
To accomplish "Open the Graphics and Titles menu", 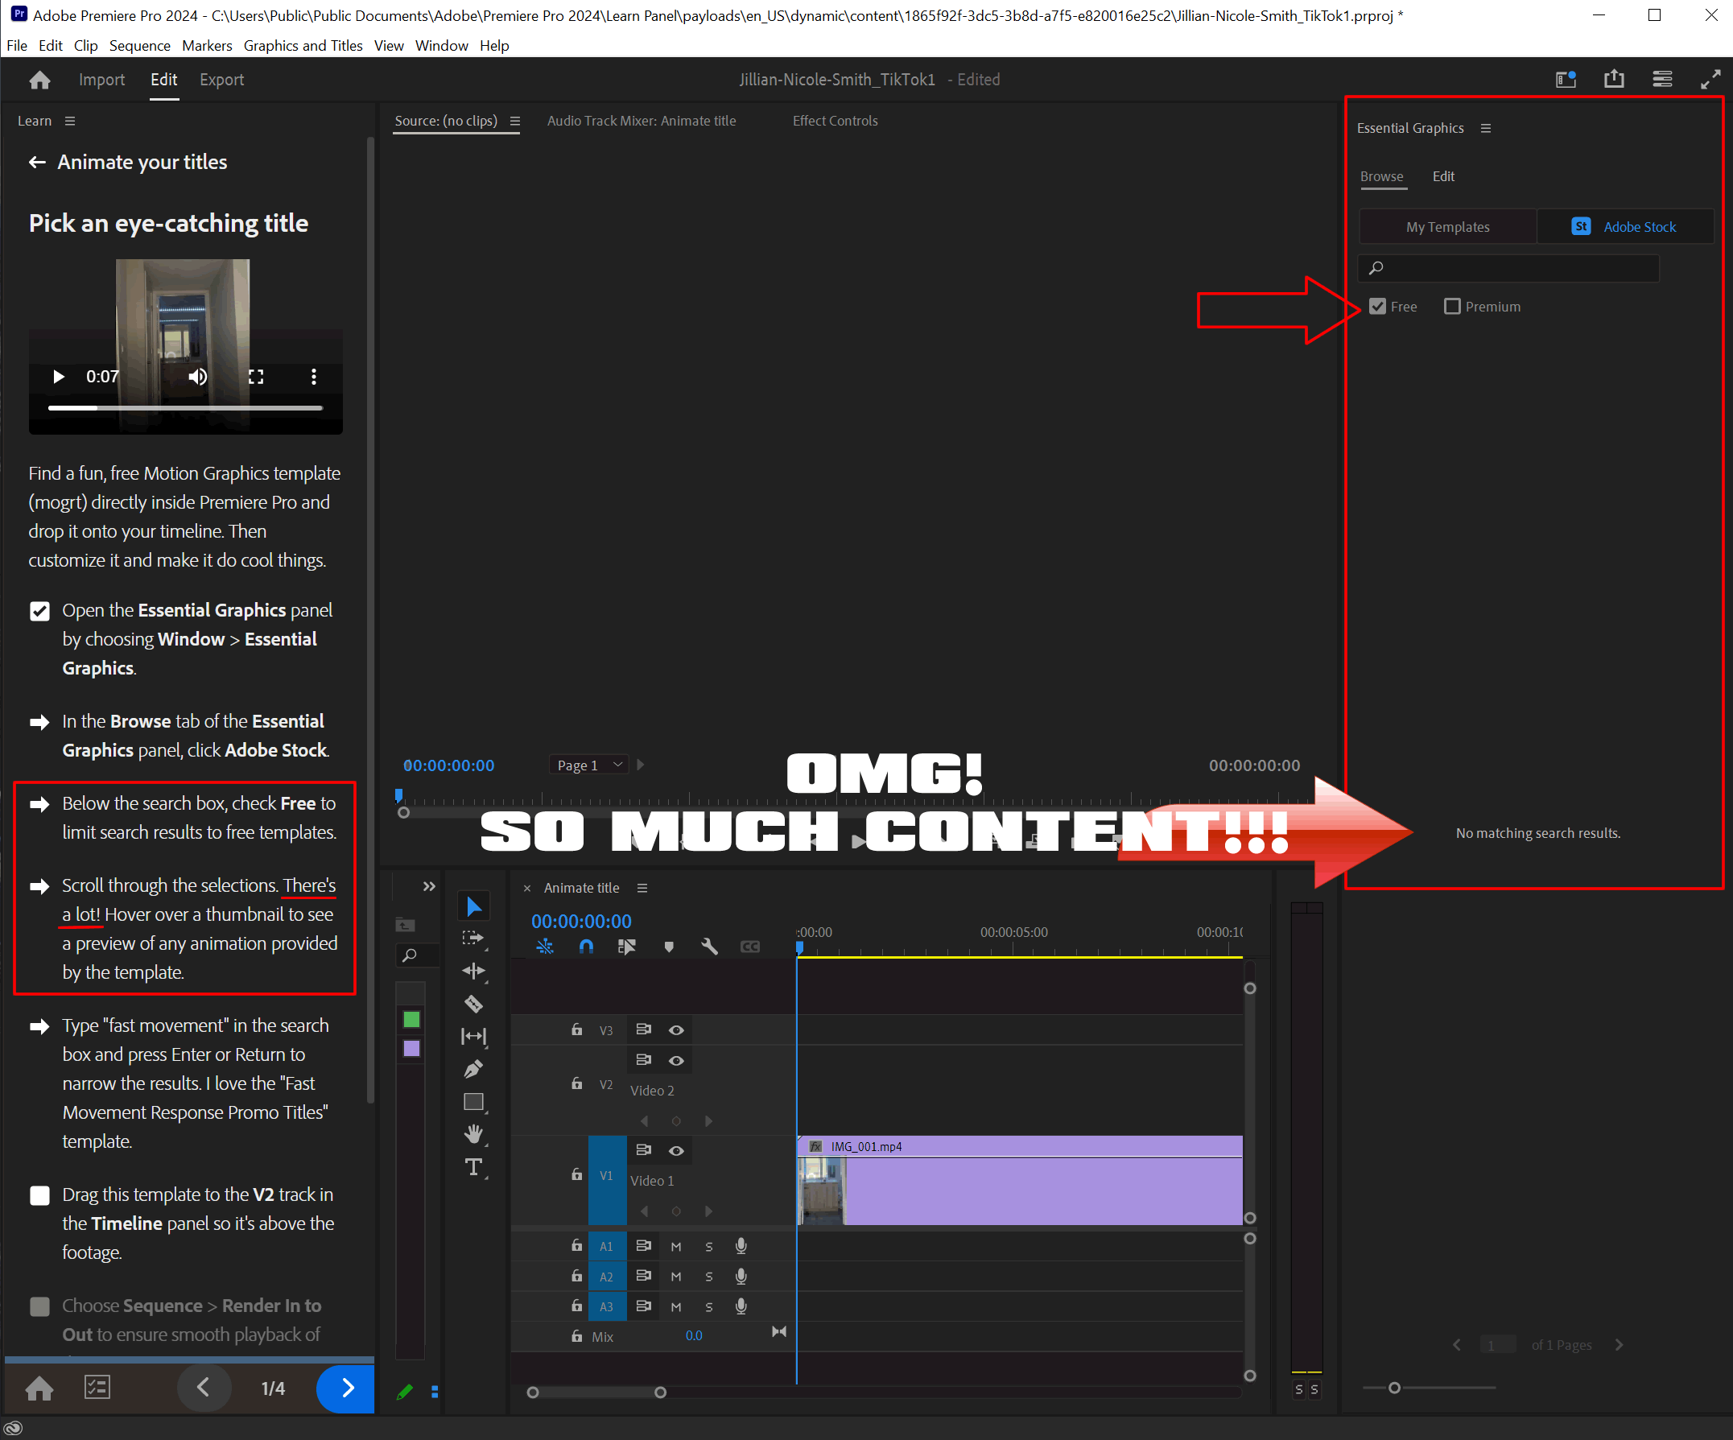I will tap(303, 45).
